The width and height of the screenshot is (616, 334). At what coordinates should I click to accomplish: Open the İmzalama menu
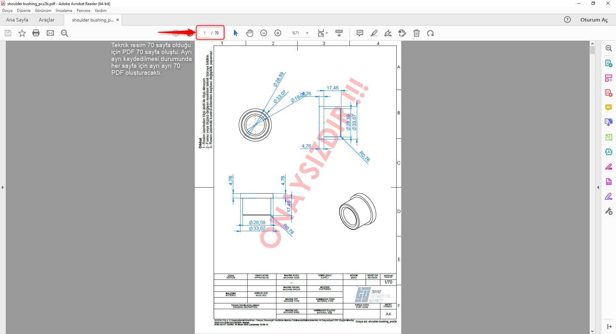[x=64, y=11]
